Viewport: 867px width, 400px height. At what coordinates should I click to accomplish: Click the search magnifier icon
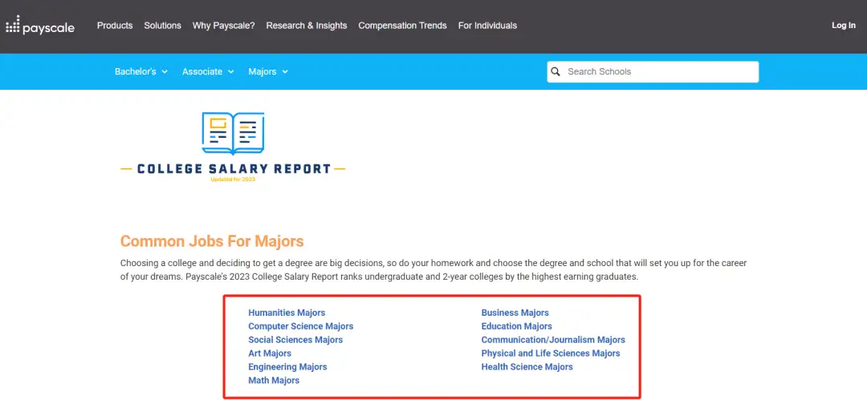coord(556,72)
